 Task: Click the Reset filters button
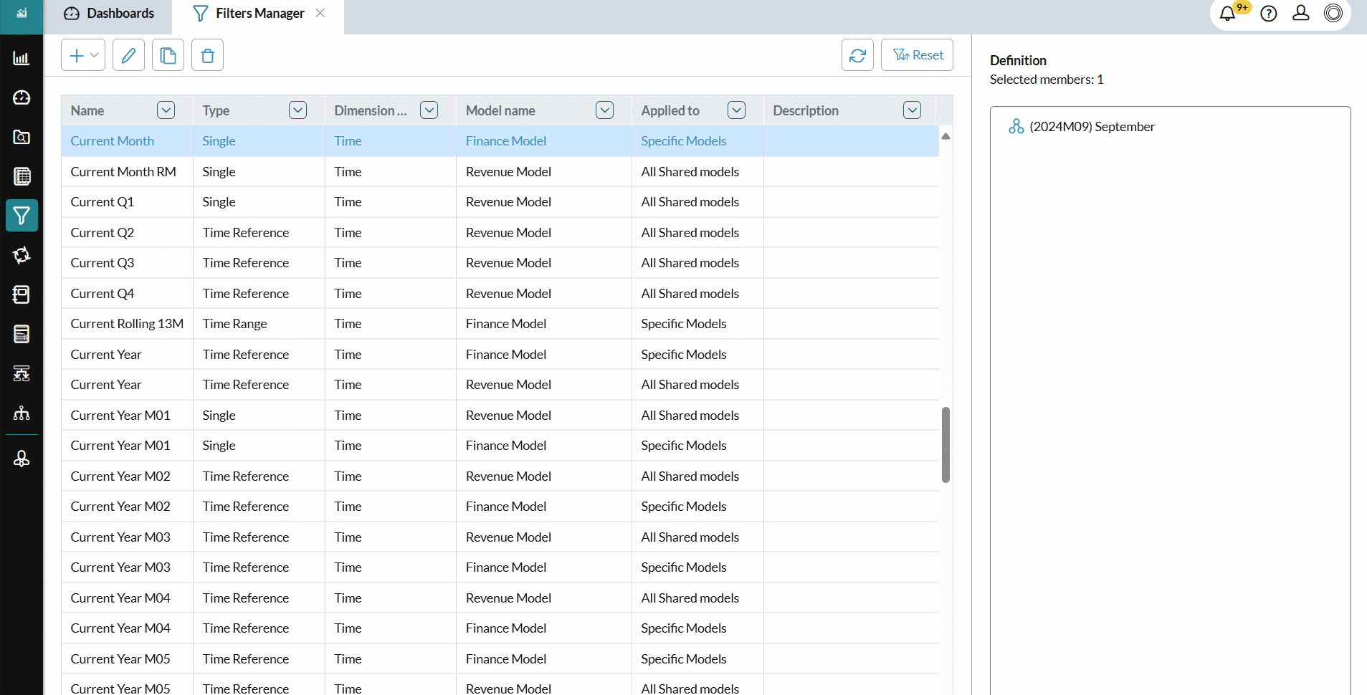pos(917,54)
